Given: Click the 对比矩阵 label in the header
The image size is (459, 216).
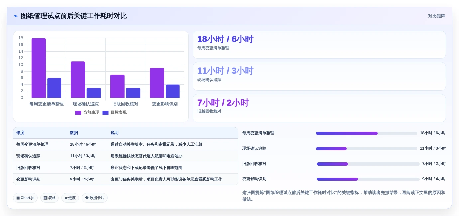Looking at the screenshot, I should (436, 16).
